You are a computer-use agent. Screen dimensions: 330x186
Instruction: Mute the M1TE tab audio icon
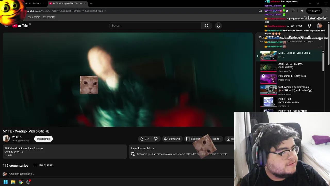(x=81, y=3)
